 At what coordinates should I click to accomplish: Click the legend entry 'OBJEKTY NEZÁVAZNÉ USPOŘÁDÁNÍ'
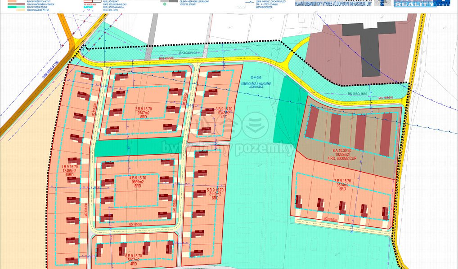[194, 1]
